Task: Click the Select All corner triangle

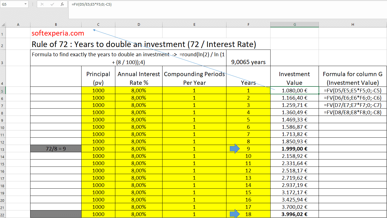Action: (3, 24)
